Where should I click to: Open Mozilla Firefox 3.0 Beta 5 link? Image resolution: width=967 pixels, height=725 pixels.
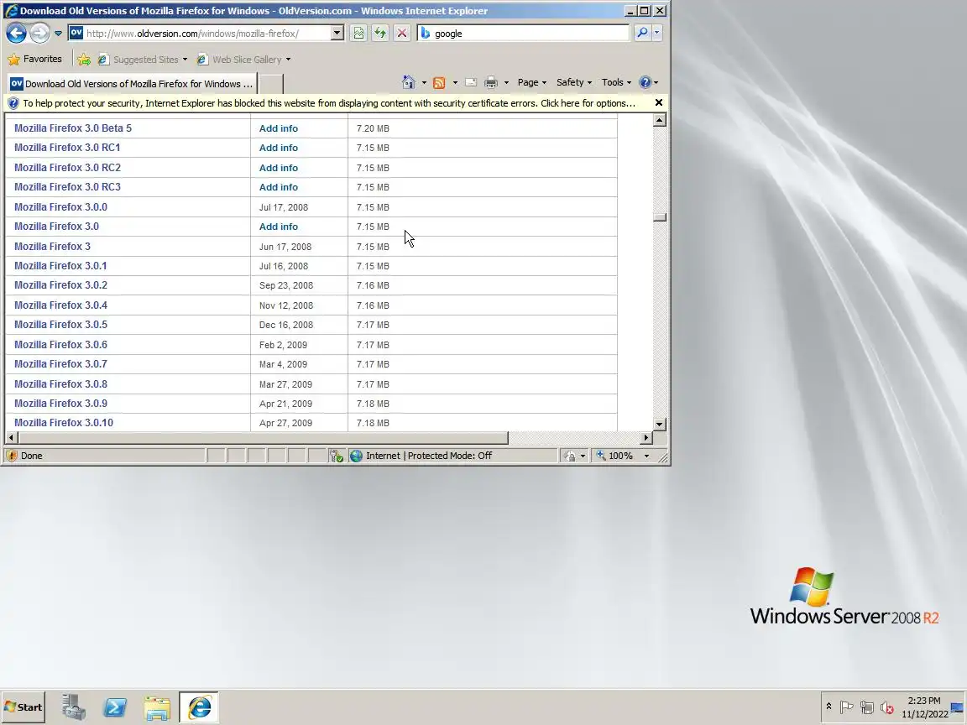pos(73,128)
